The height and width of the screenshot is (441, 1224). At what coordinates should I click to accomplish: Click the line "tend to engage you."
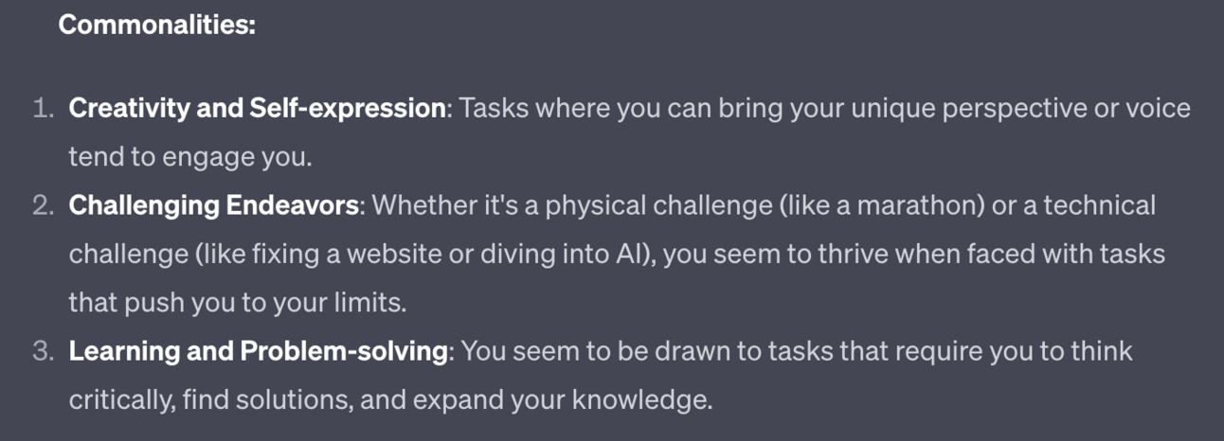pyautogui.click(x=189, y=157)
